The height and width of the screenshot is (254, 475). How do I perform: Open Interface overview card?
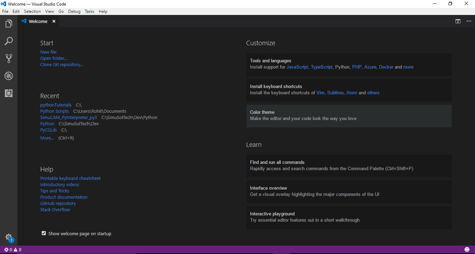tap(349, 192)
